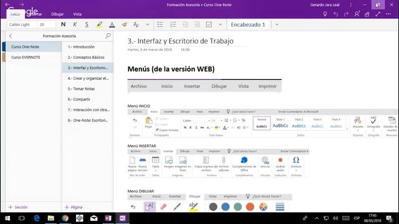Viewport: 399px width, 224px height.
Task: Open the Vista ribbon tab
Action: 77,14
